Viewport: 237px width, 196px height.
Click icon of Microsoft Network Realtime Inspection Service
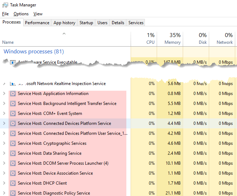[x=13, y=84]
